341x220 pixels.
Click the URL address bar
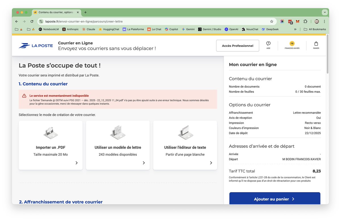pos(156,21)
